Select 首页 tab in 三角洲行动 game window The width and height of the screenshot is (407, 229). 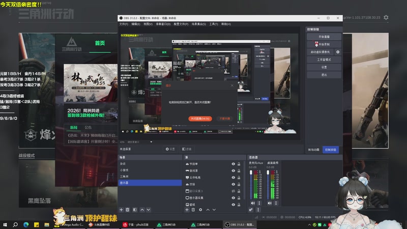coord(100,43)
